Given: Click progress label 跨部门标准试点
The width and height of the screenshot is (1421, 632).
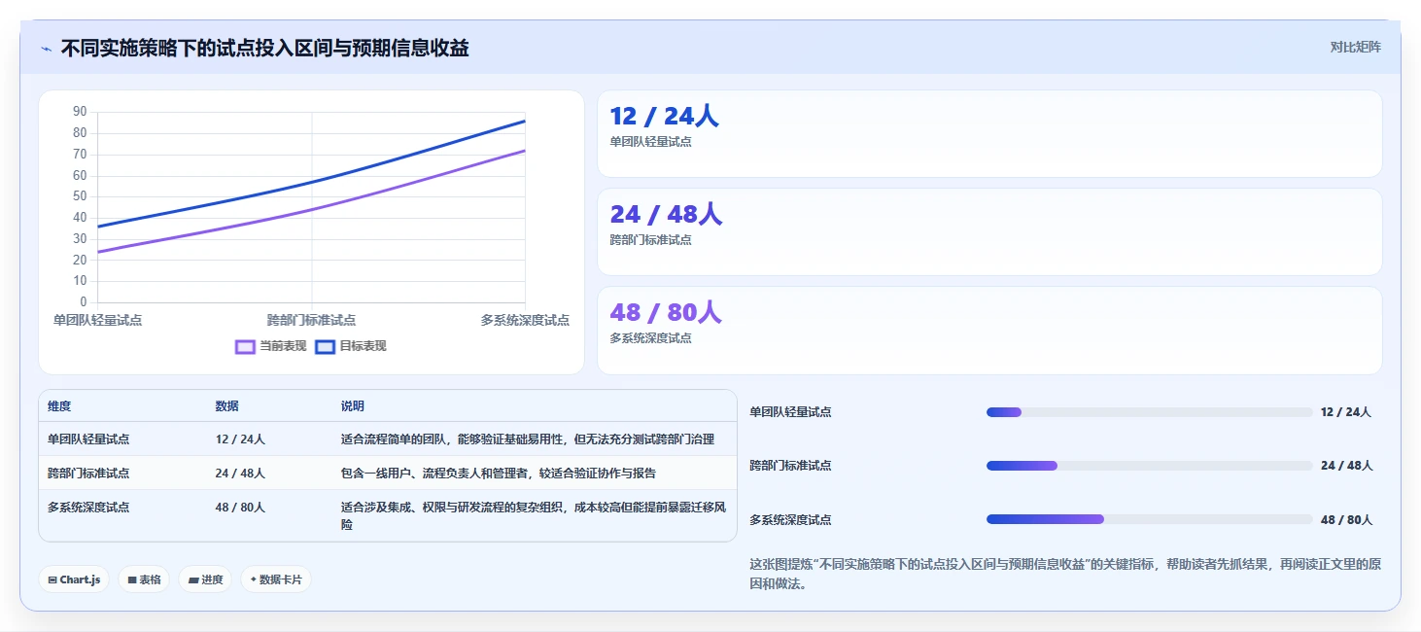Looking at the screenshot, I should click(x=790, y=466).
